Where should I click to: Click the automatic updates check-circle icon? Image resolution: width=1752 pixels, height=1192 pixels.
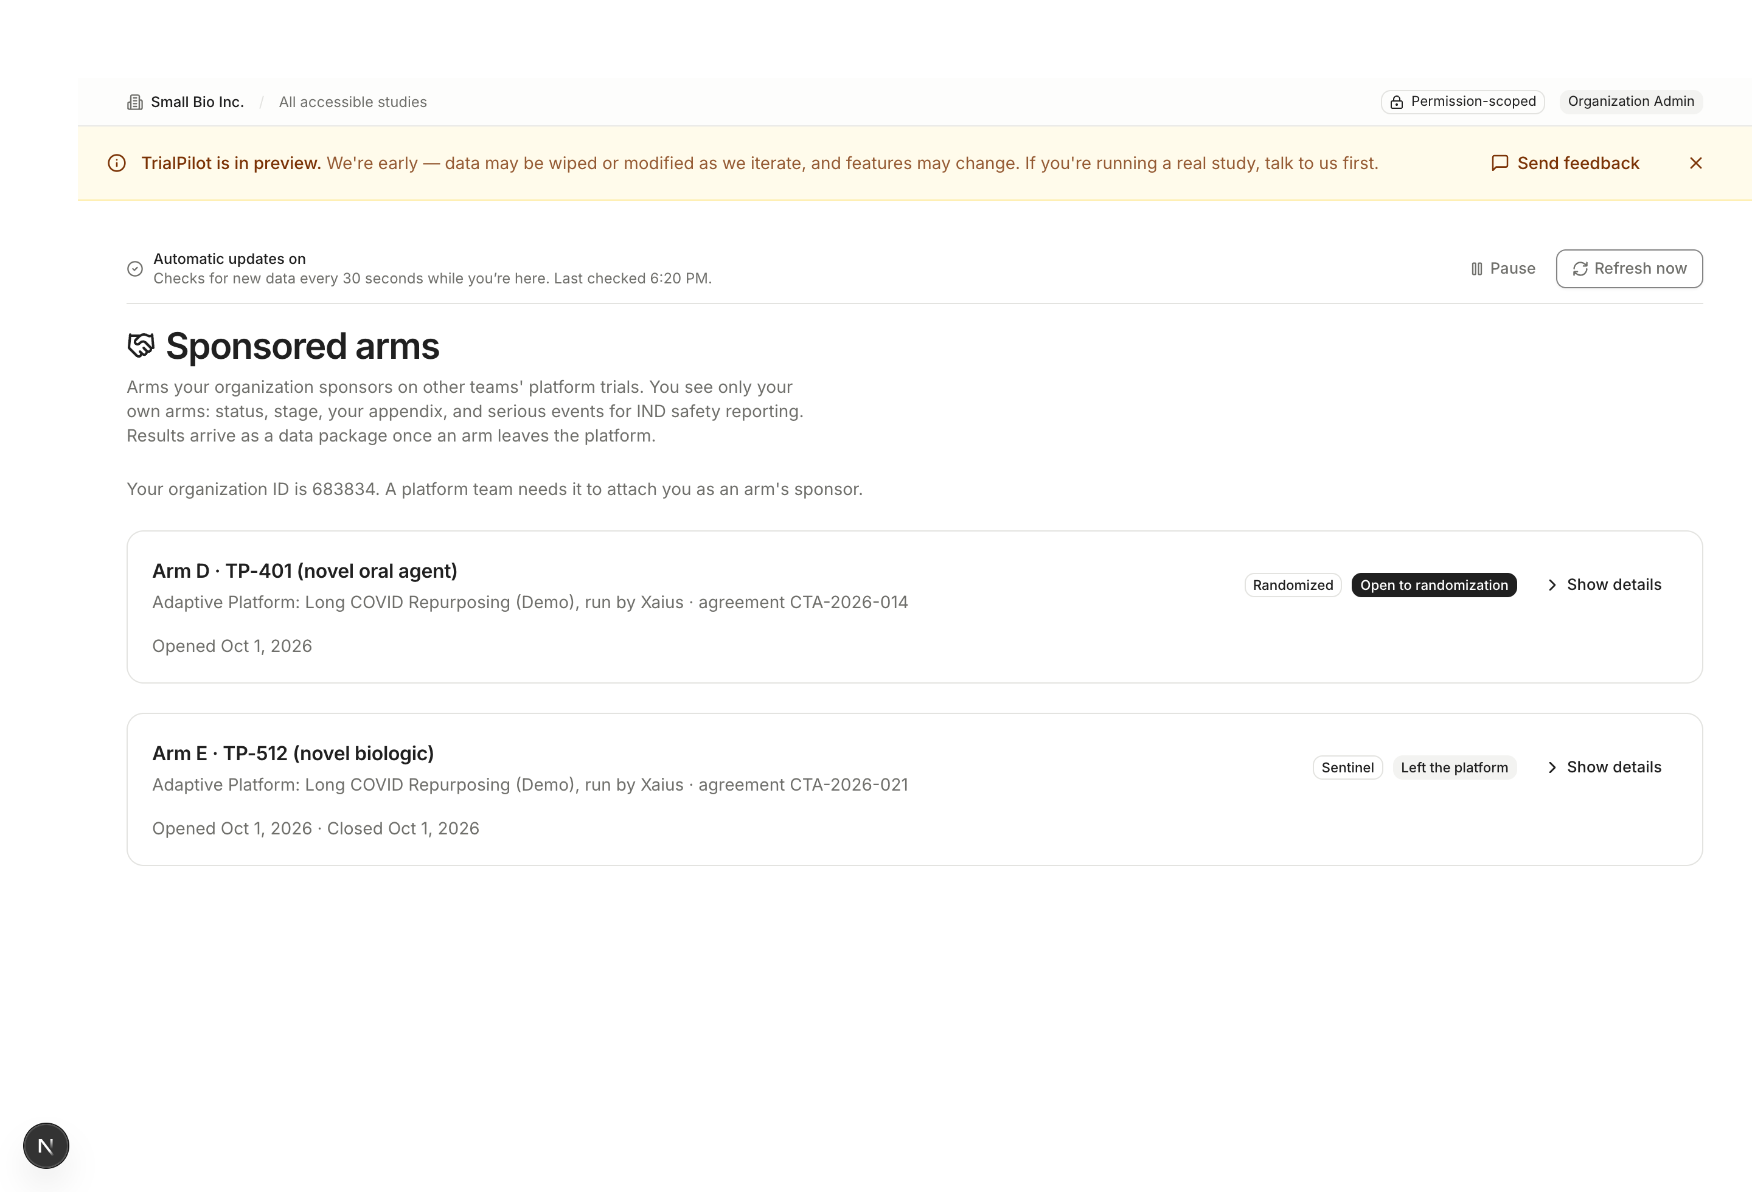(x=135, y=269)
